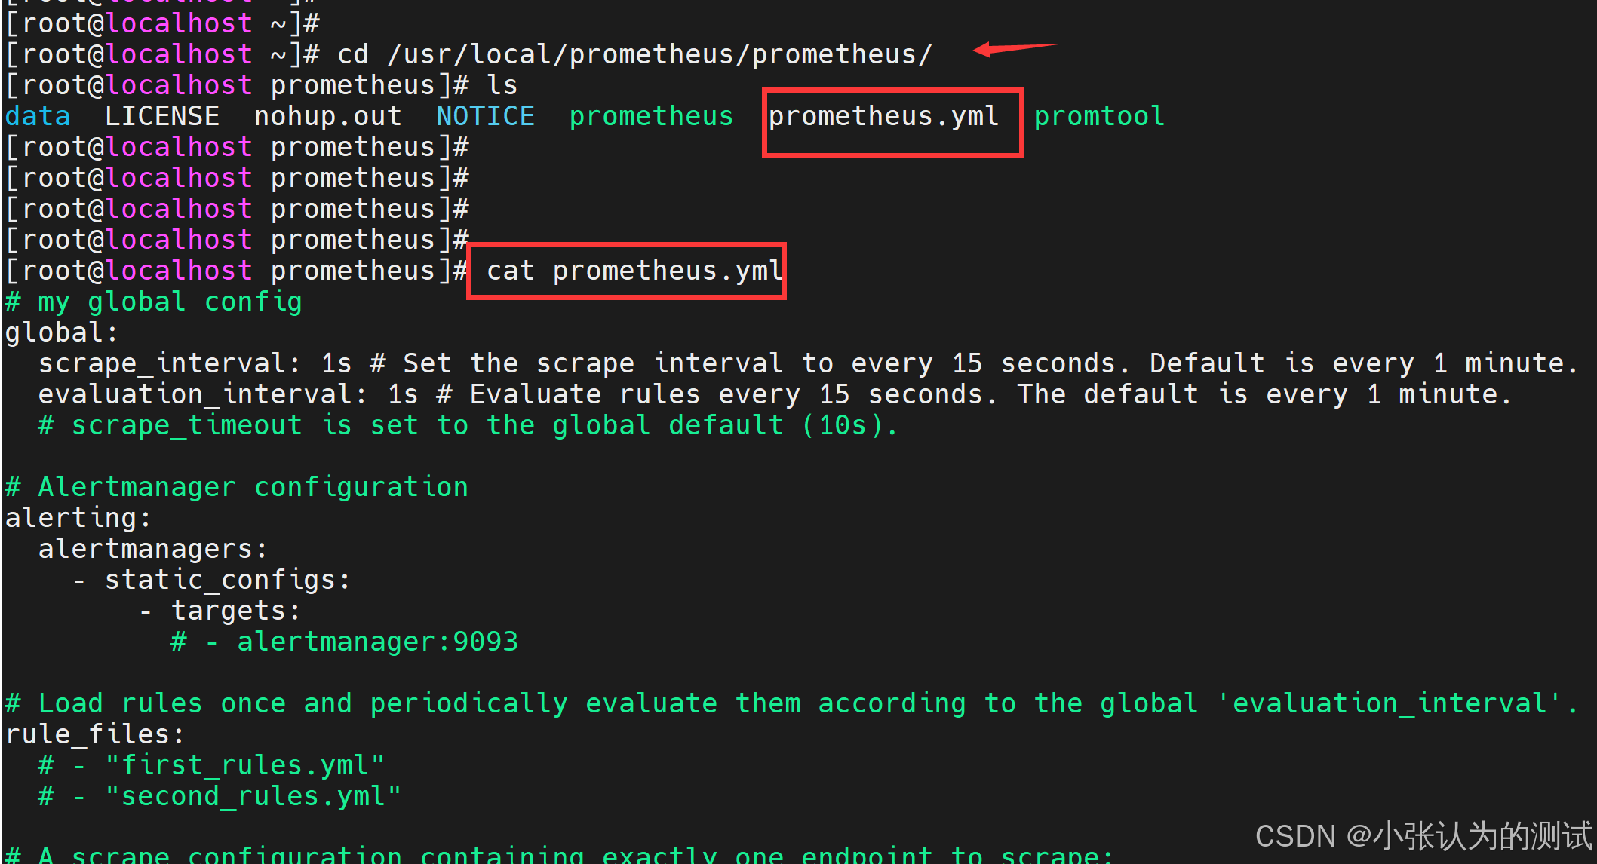Click the 'LICENSE' file name
This screenshot has width=1597, height=864.
coord(161,117)
